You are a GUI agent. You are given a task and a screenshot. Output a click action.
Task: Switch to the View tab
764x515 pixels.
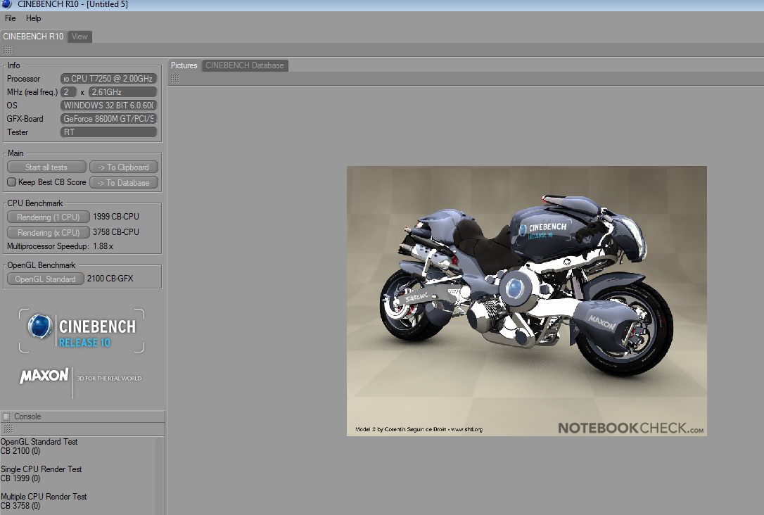point(79,37)
